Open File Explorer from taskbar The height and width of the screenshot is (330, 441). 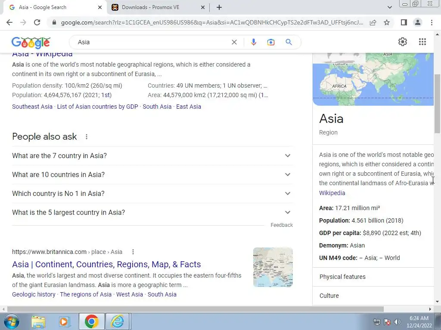click(x=38, y=321)
